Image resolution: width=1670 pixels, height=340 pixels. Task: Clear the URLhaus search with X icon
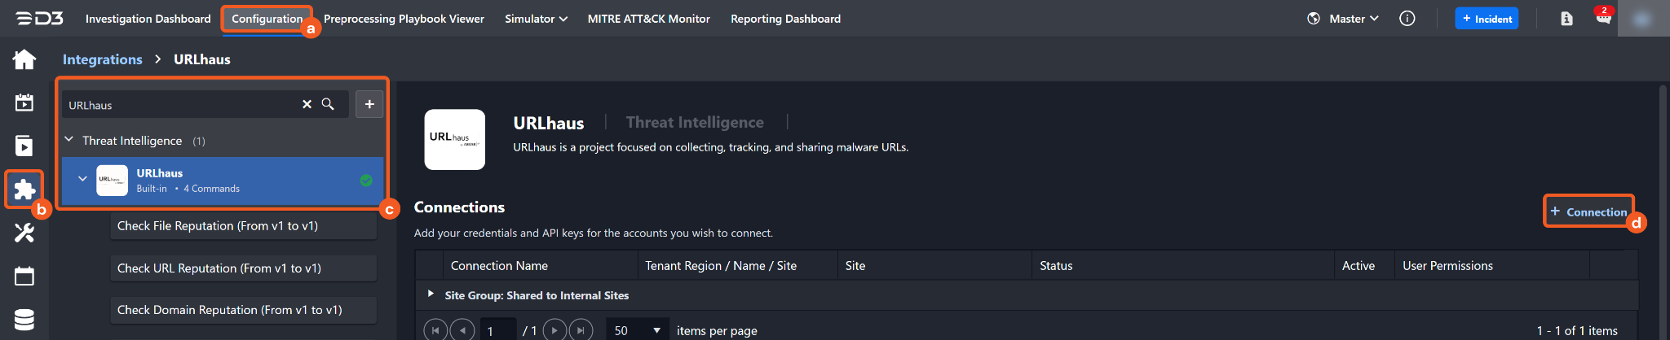coord(307,104)
